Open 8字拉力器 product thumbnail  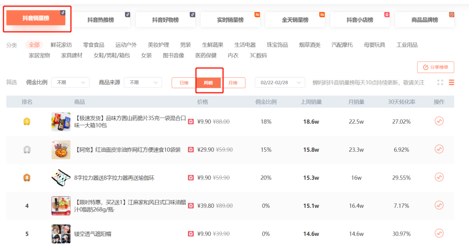pos(61,177)
